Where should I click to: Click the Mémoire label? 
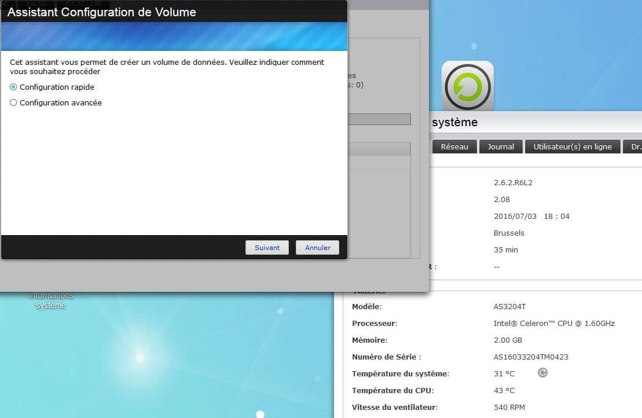click(x=369, y=340)
